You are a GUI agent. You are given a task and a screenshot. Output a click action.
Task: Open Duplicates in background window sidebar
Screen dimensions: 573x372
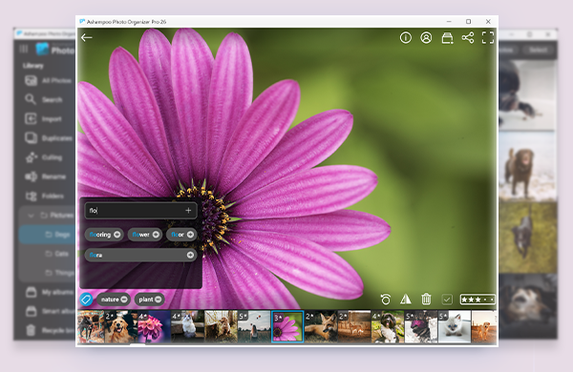coord(48,138)
